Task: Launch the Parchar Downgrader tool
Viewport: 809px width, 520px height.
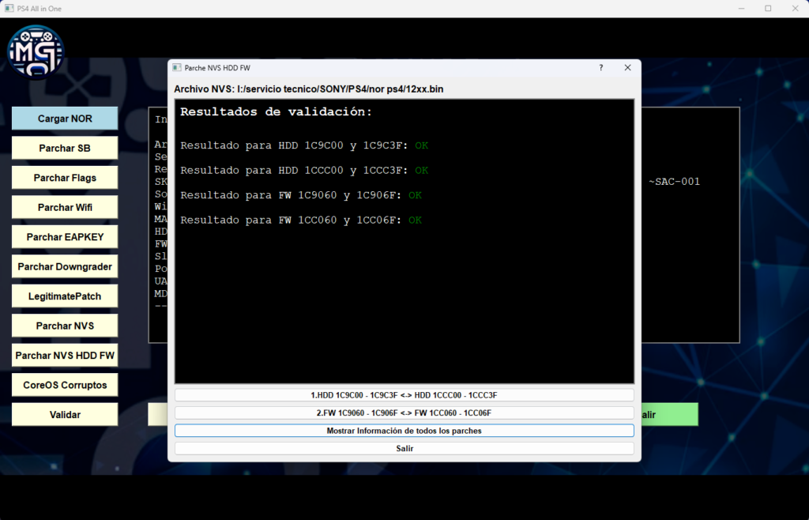Action: pos(65,266)
